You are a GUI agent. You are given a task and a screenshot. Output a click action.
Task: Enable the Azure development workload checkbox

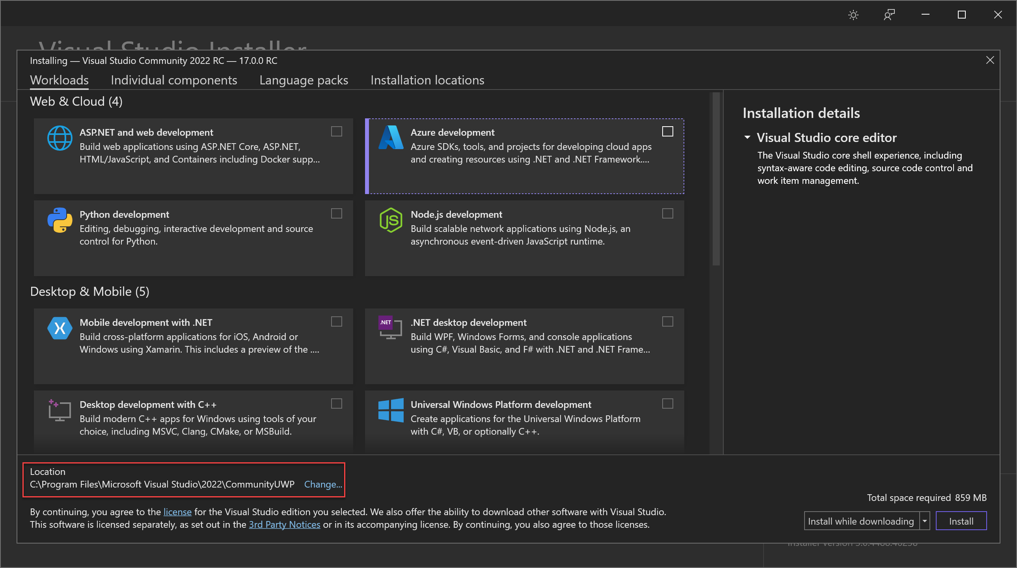(x=668, y=131)
